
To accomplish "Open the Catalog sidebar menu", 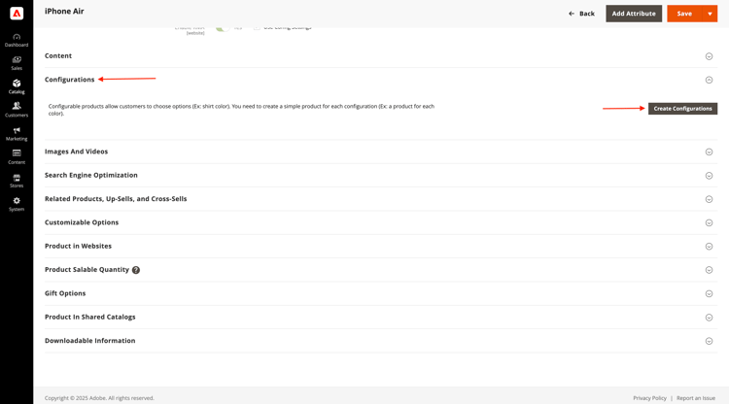I will [17, 86].
